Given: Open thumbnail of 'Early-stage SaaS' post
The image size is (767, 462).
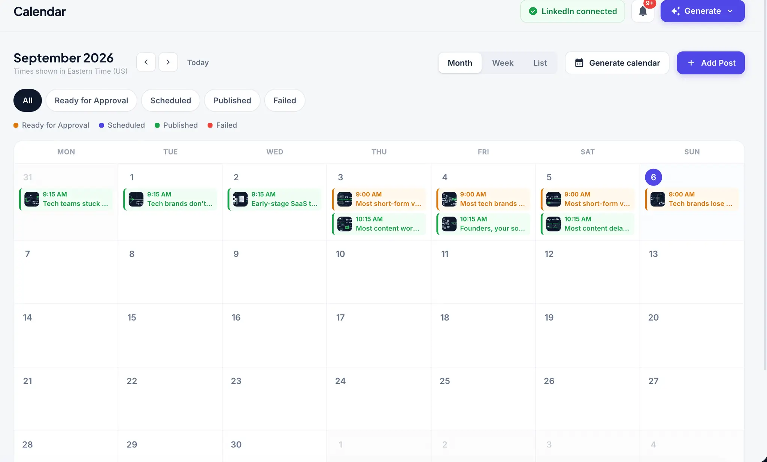Looking at the screenshot, I should (x=240, y=199).
